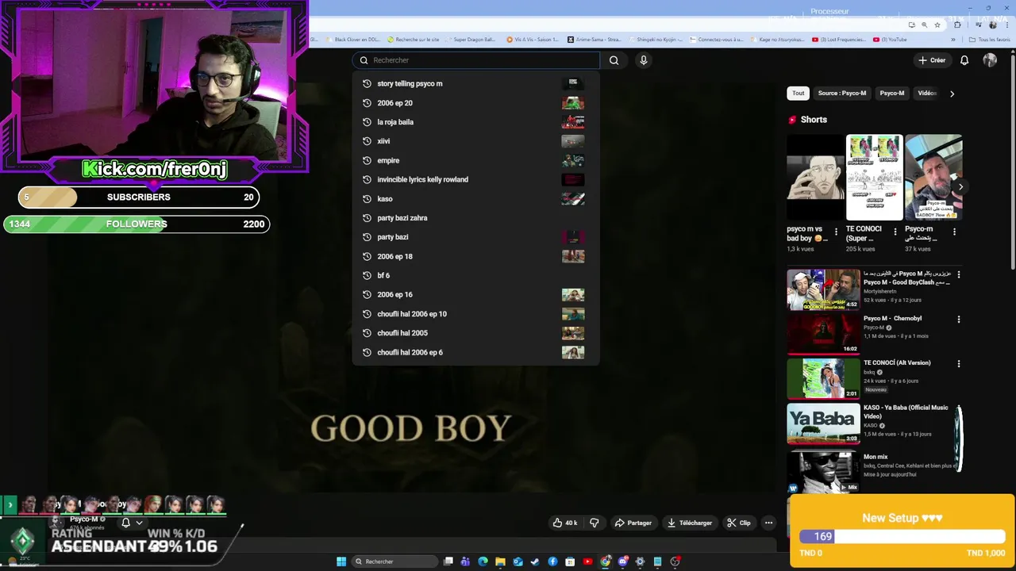Open the Facebook taskbar icon
1016x571 pixels.
tap(552, 561)
